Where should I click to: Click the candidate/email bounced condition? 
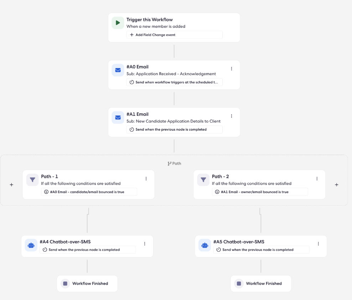pyautogui.click(x=89, y=192)
